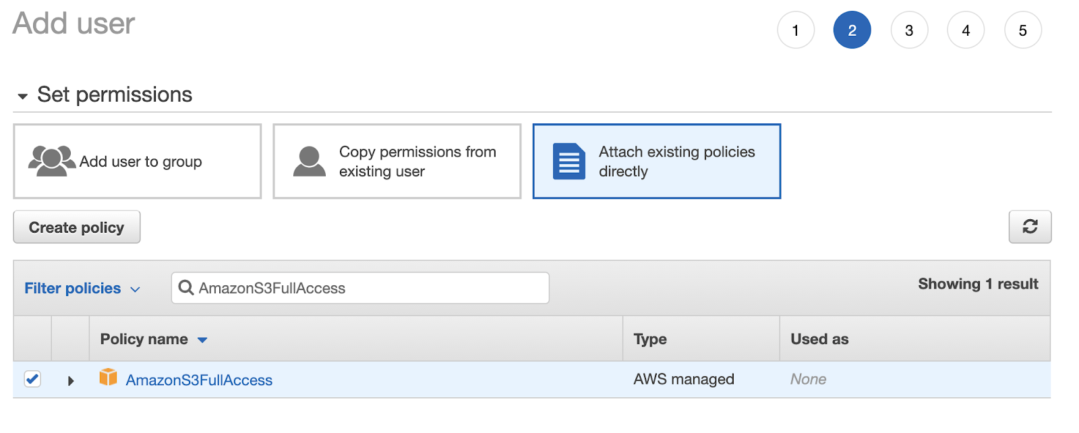Open the AmazonS3FullAccess policy link
The height and width of the screenshot is (433, 1079).
click(x=199, y=380)
